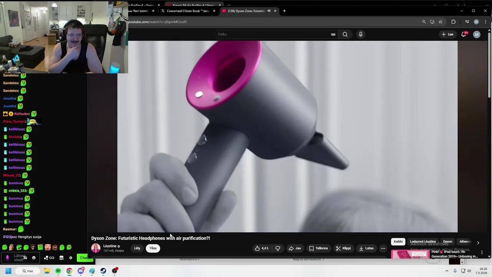492x277 pixels.
Task: Open chat settings gear
Action: click(71, 258)
